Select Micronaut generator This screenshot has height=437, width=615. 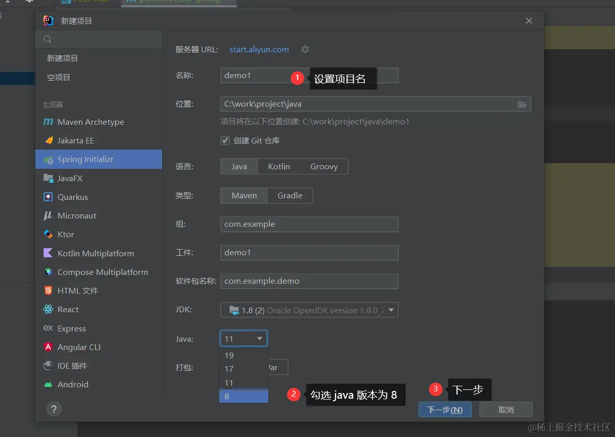click(x=99, y=215)
